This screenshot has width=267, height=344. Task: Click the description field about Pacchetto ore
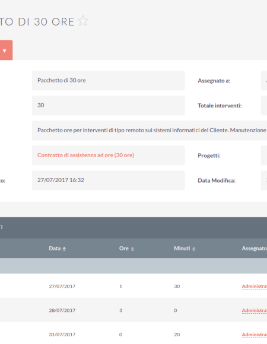150,130
